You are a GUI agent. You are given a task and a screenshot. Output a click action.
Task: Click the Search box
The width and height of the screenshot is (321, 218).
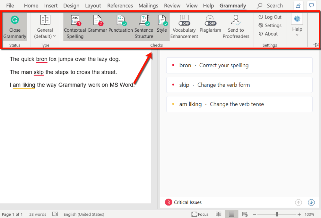pos(270,6)
